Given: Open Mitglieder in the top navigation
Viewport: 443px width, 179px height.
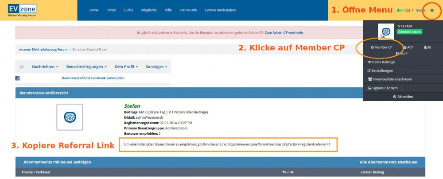Looking at the screenshot, I should pyautogui.click(x=149, y=10).
